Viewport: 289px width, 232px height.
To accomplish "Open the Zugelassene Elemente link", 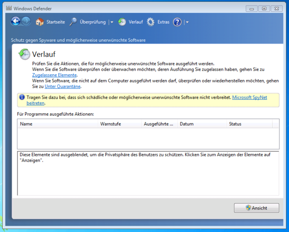I will pyautogui.click(x=54, y=75).
